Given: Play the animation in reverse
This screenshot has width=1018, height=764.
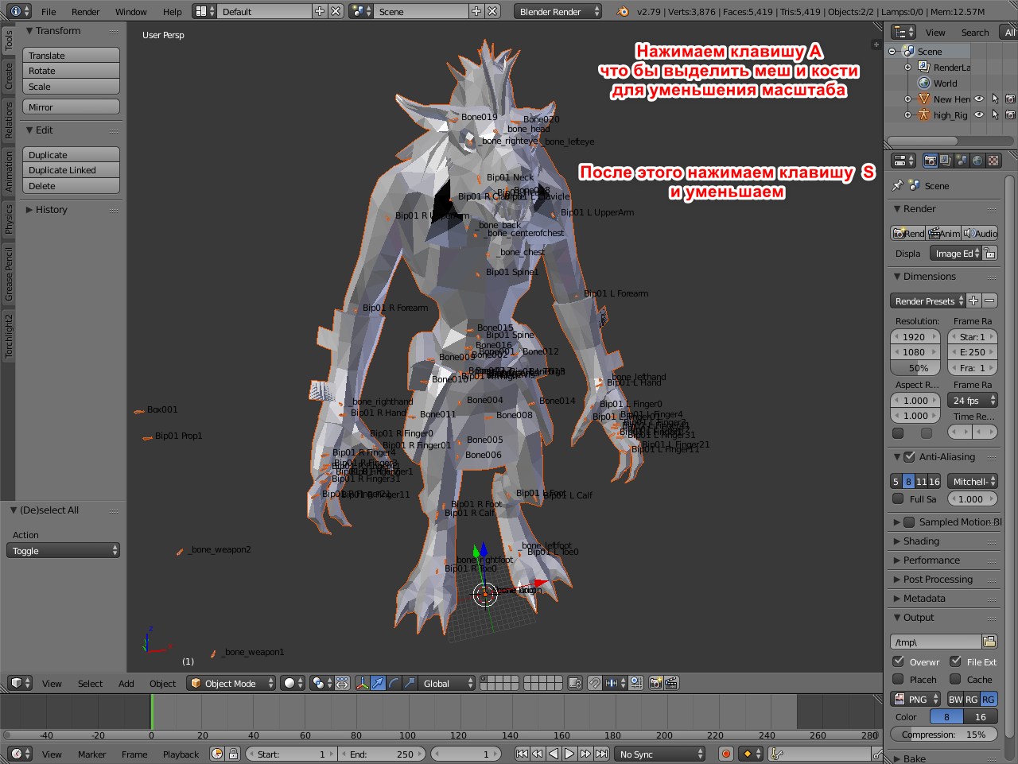Looking at the screenshot, I should (554, 754).
